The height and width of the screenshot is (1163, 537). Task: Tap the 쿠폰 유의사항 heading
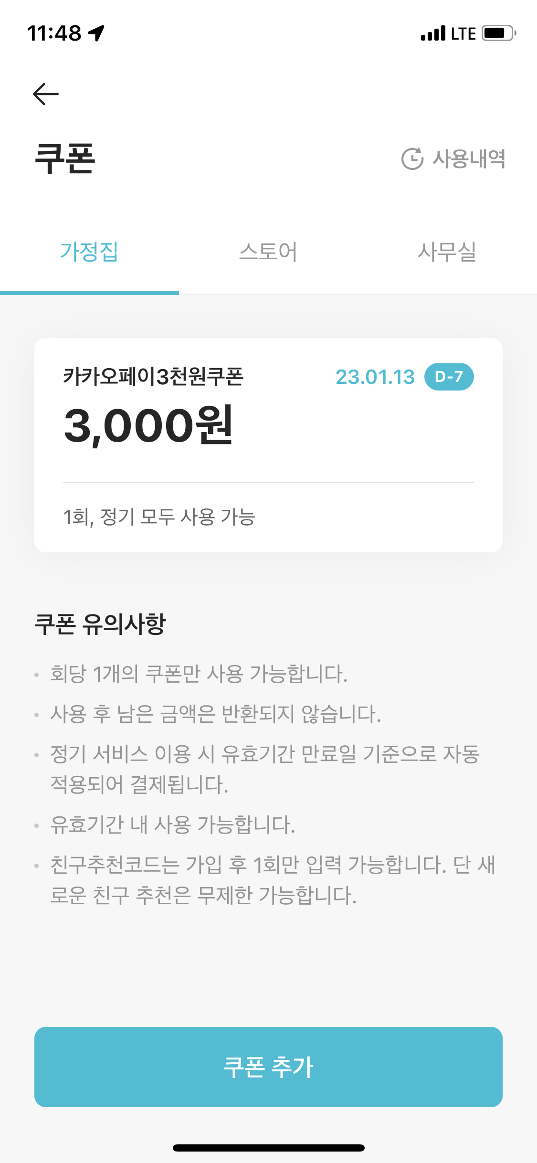[100, 624]
